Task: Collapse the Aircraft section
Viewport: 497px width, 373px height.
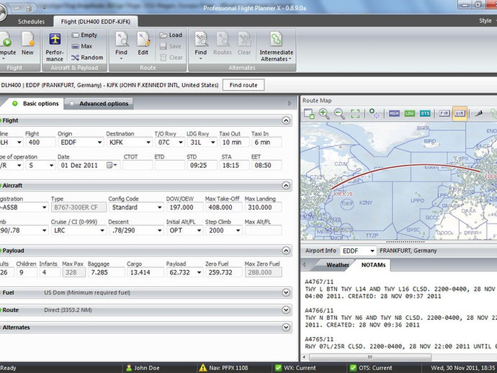Action: (286, 185)
